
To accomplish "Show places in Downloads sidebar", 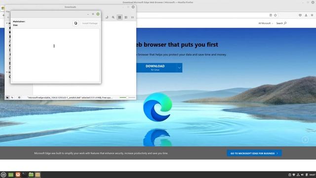I will click(x=7, y=97).
